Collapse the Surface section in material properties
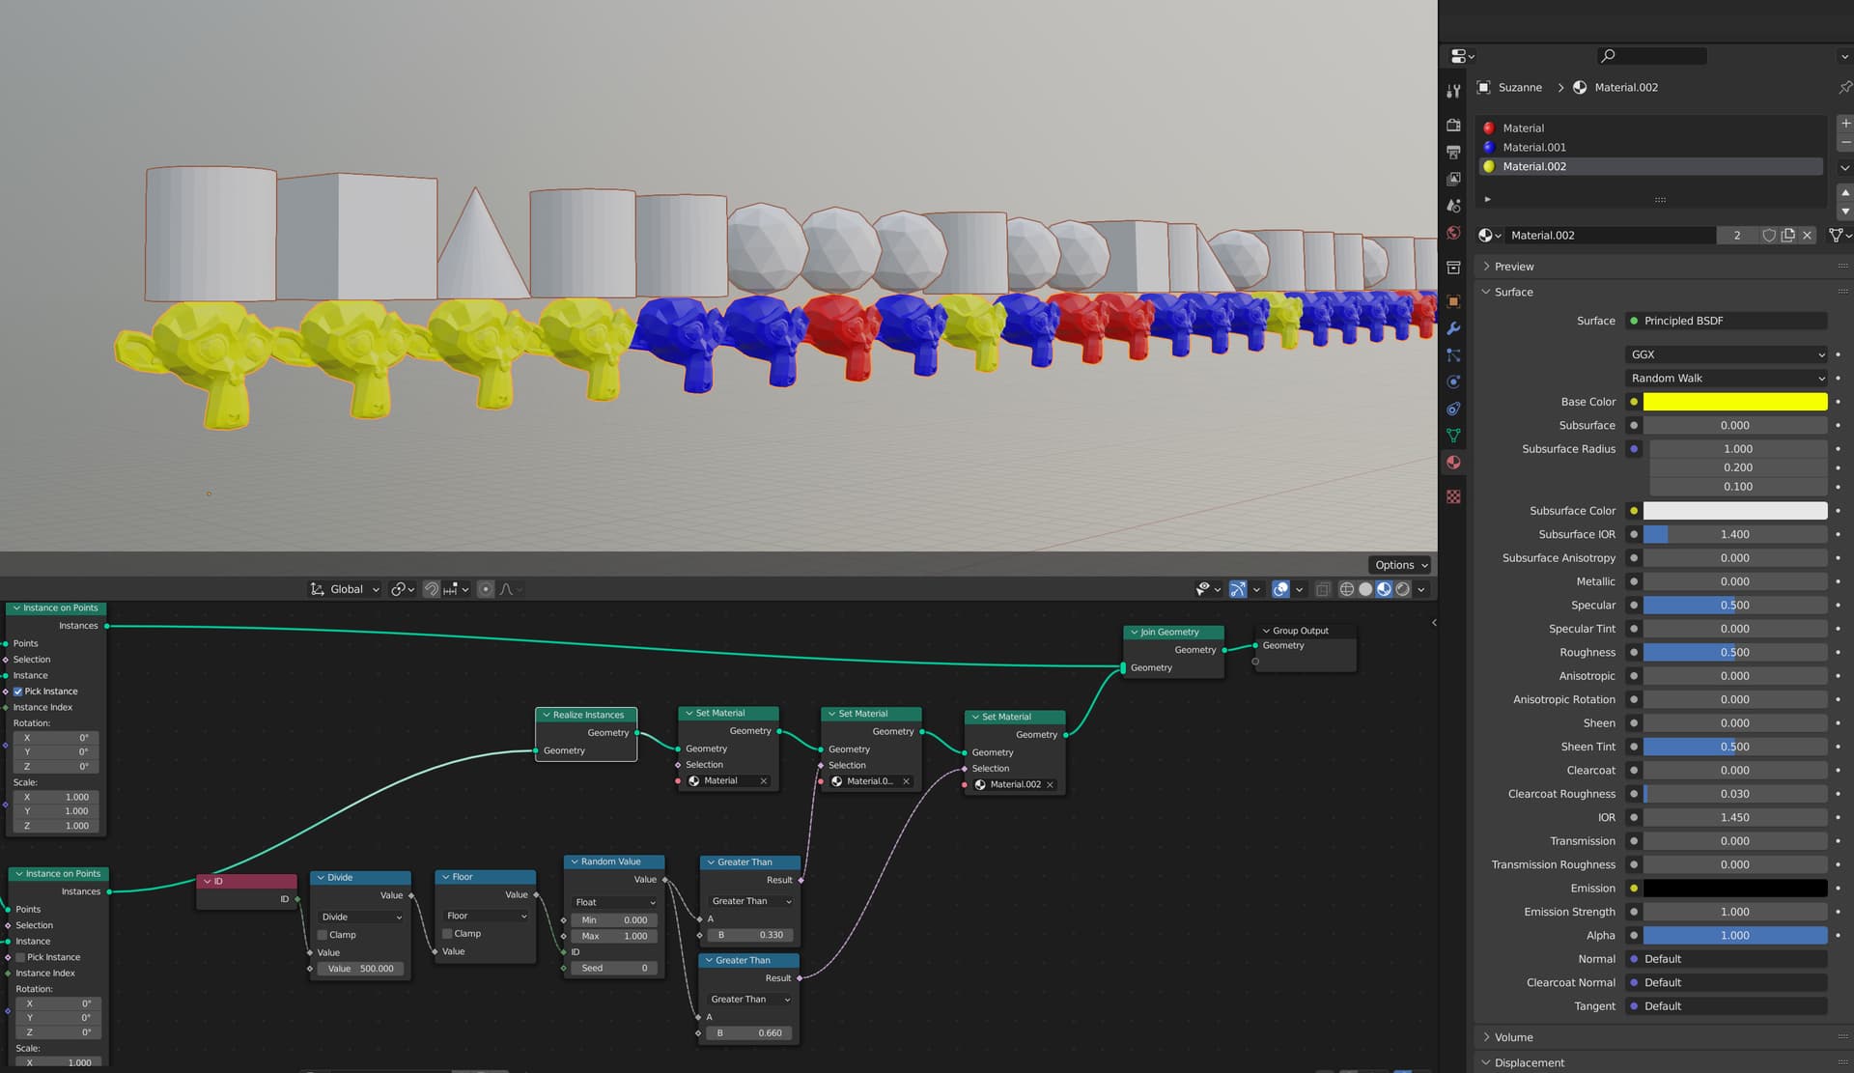1854x1073 pixels. point(1508,292)
